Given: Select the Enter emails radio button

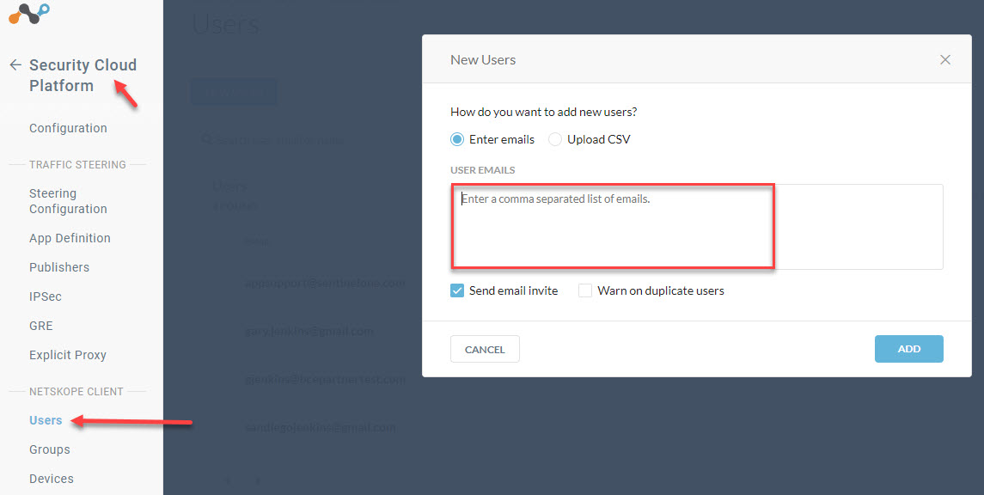Looking at the screenshot, I should (457, 139).
